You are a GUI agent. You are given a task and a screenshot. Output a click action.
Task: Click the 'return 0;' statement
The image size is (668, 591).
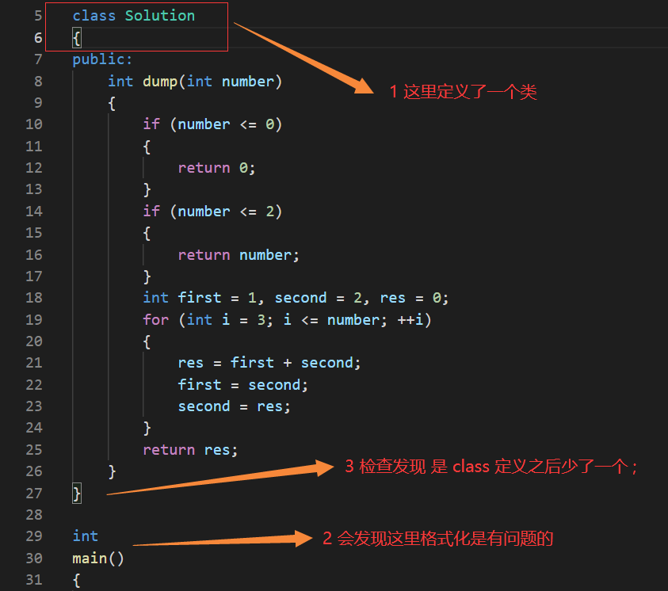pos(216,168)
